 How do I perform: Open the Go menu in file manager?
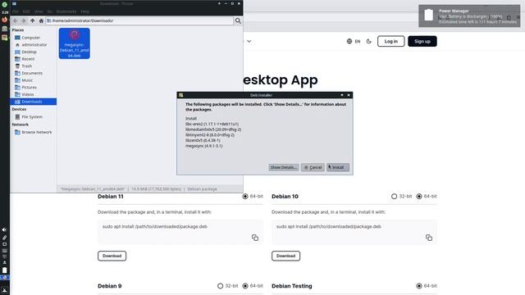coord(49,11)
